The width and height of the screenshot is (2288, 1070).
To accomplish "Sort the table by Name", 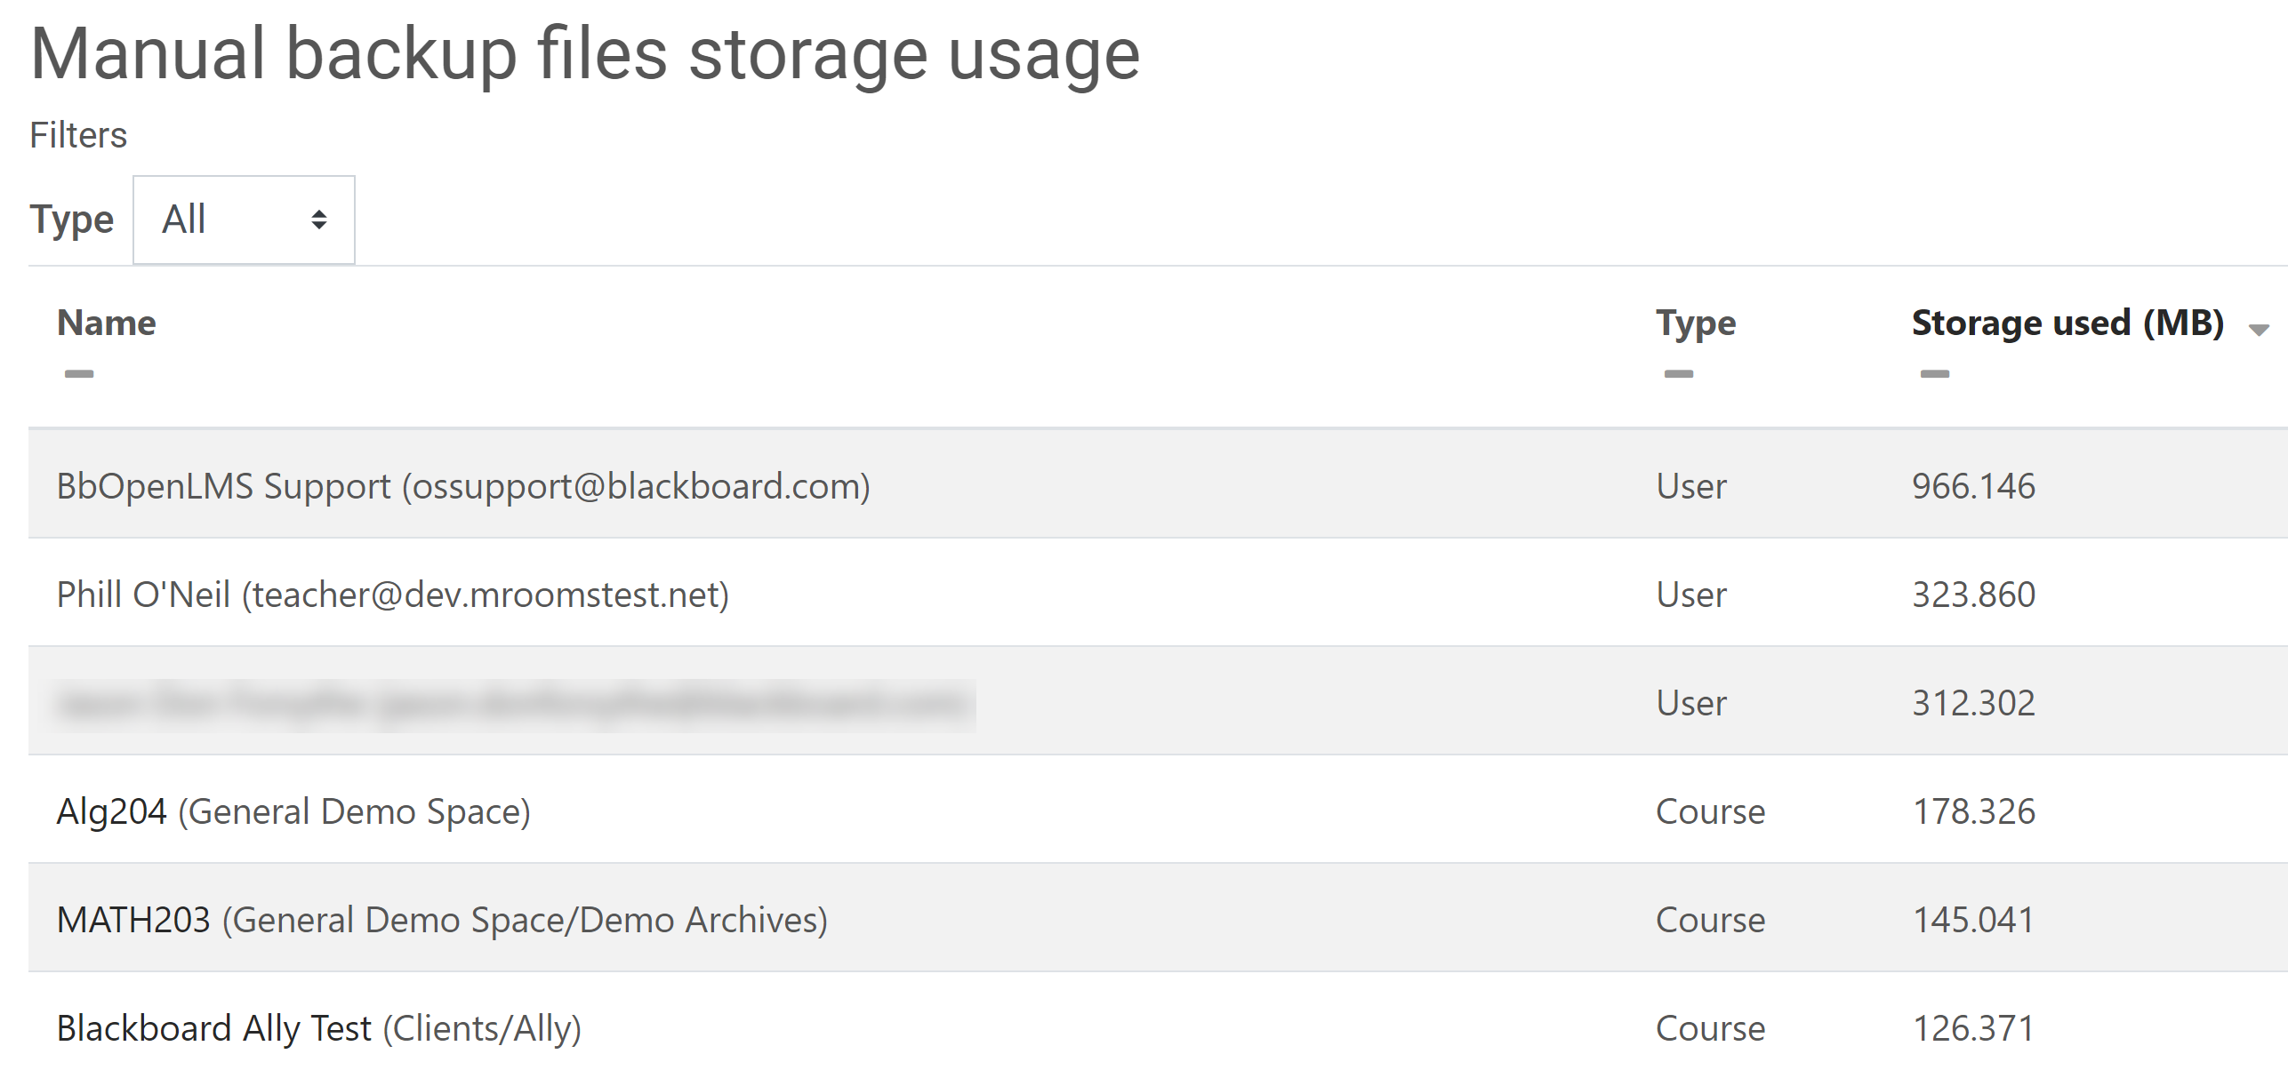I will tap(104, 323).
